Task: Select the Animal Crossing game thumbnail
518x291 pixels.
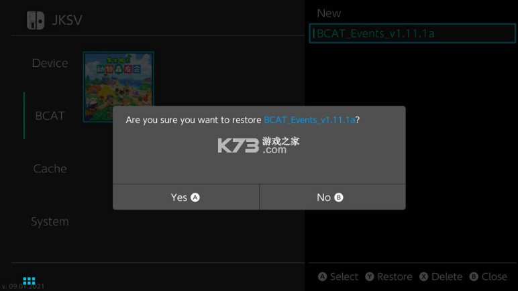Action: 118,79
